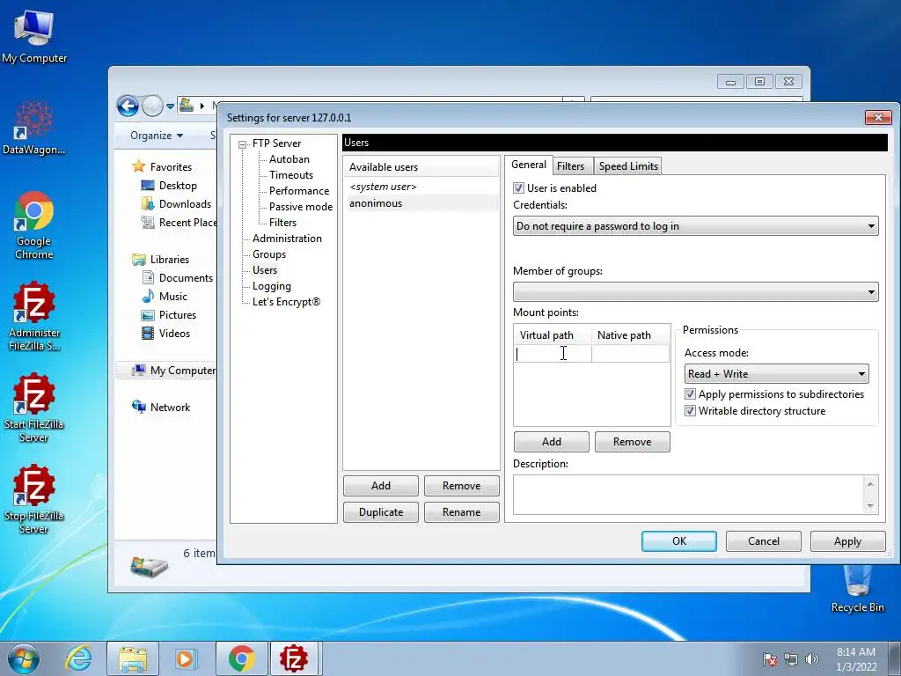Launch Internet Explorer from taskbar
The image size is (901, 676).
(78, 658)
